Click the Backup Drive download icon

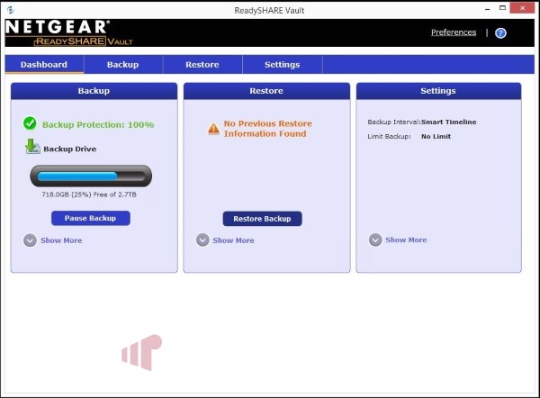[32, 147]
